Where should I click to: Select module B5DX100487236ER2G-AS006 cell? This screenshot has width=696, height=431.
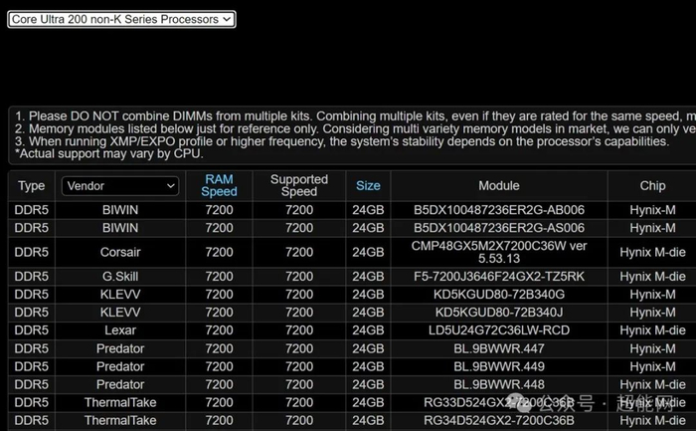(x=499, y=228)
